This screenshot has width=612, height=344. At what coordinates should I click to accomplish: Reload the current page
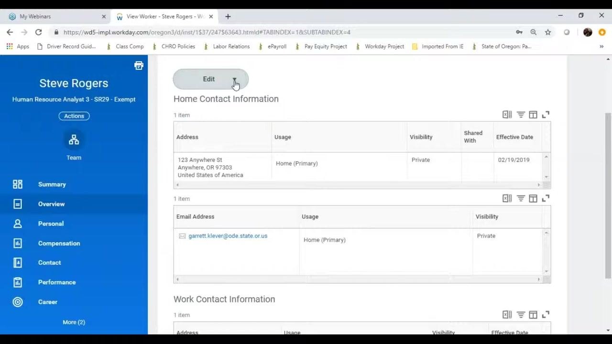38,32
